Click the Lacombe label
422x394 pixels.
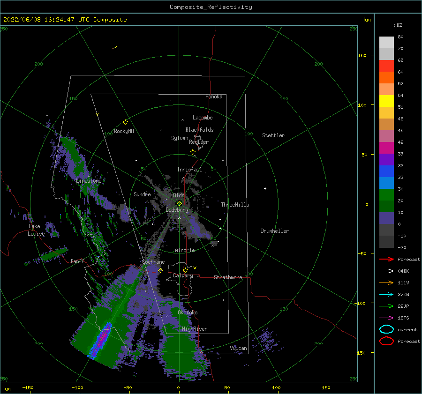point(203,118)
